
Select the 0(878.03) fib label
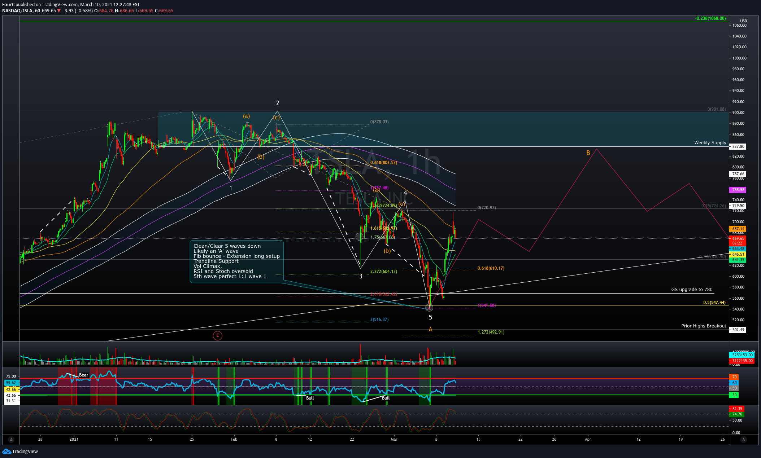tap(379, 122)
